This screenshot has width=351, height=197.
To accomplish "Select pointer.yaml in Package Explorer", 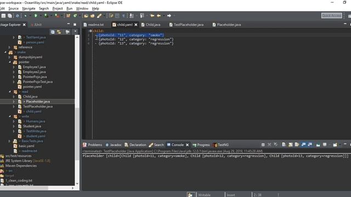I will tap(32, 86).
